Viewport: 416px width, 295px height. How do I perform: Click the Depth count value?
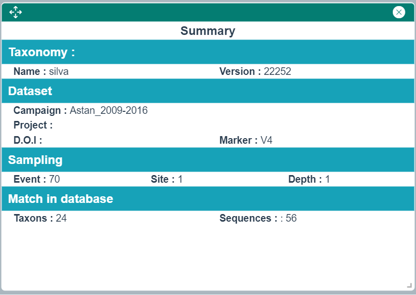(x=327, y=179)
